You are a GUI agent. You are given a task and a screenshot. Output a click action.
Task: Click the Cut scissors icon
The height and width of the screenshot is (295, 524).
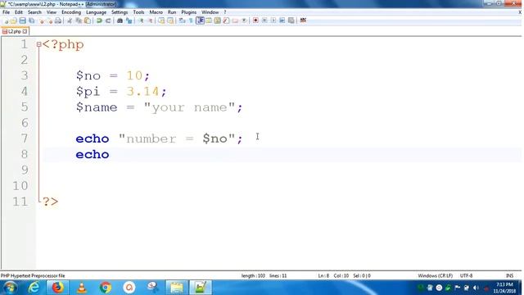pyautogui.click(x=70, y=20)
